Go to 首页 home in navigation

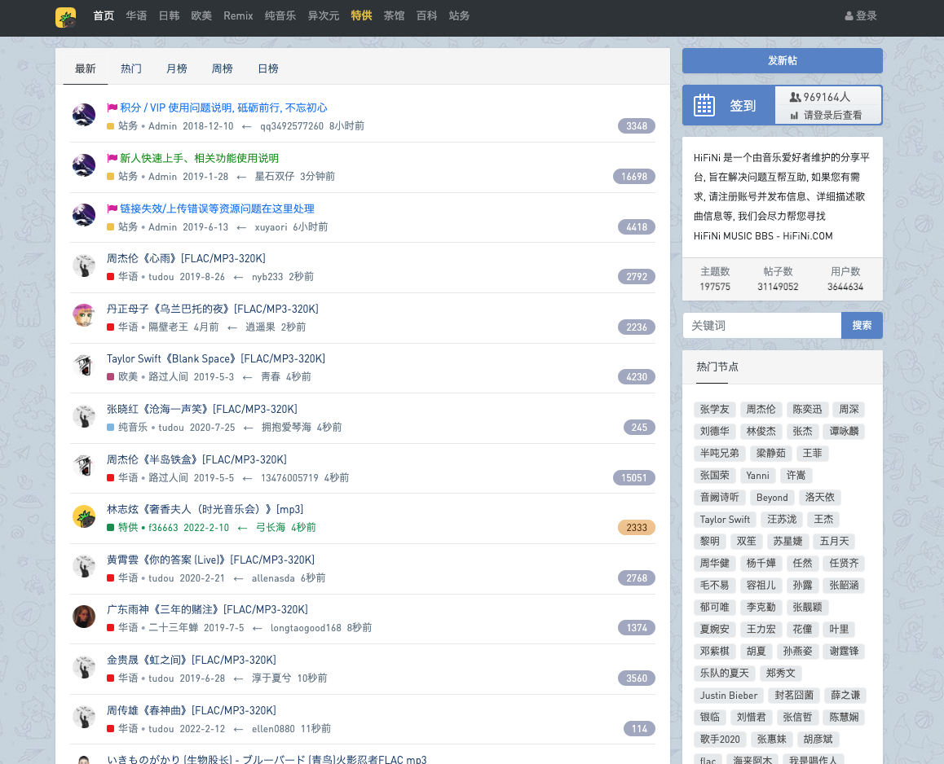104,15
